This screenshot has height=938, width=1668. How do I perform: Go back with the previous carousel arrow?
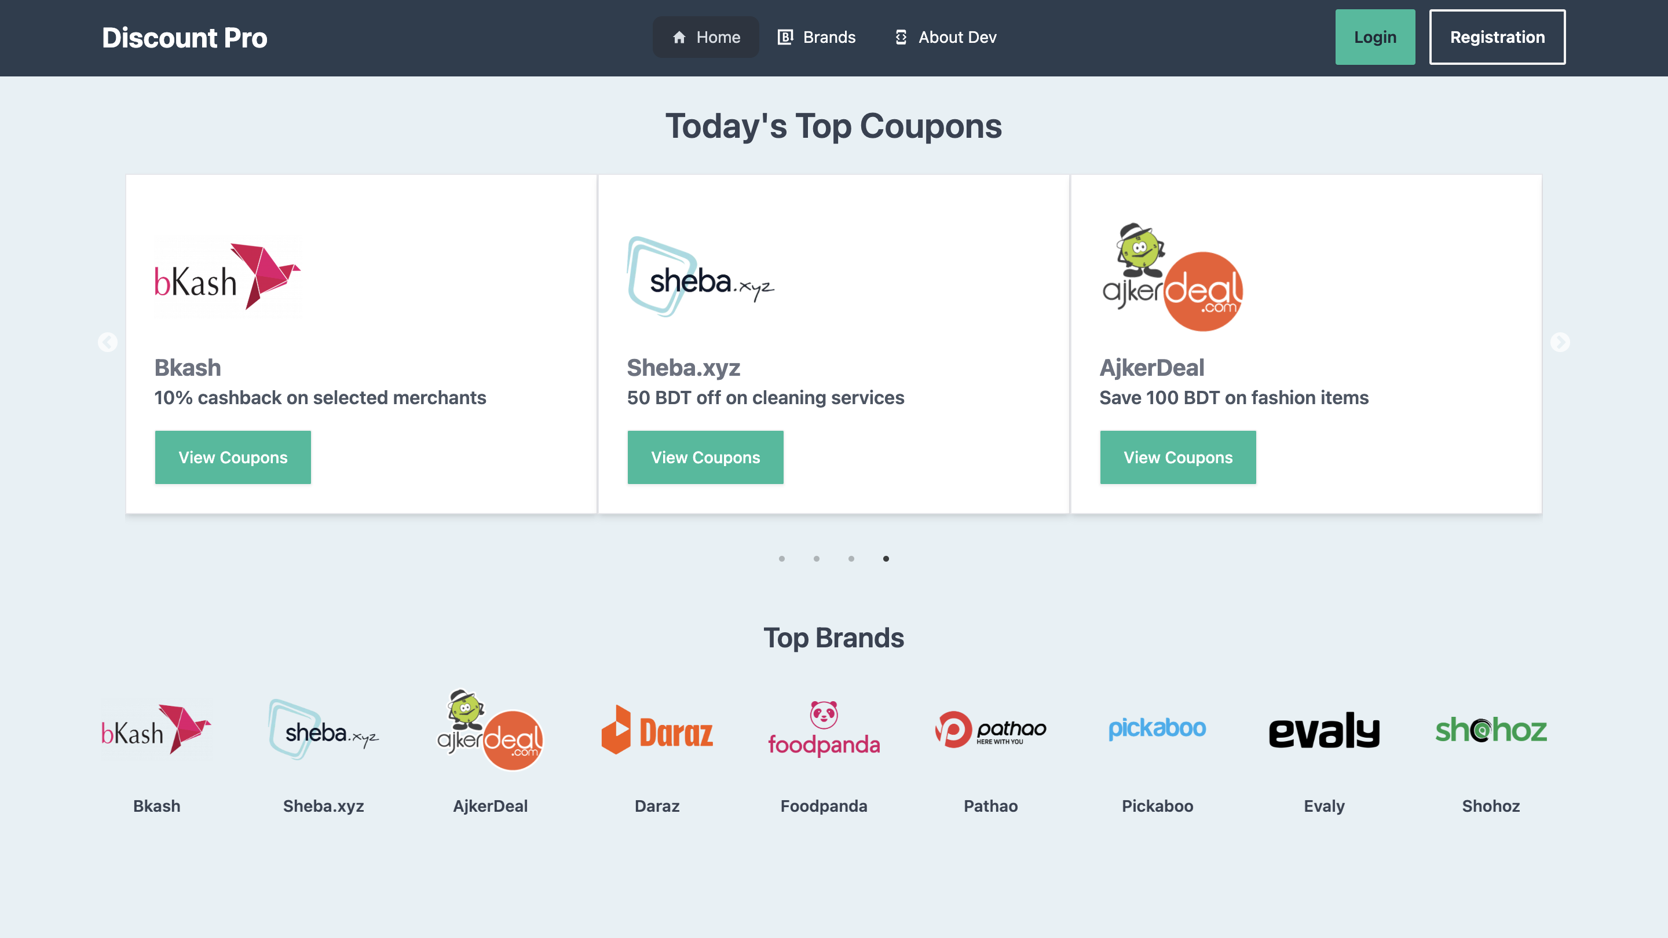tap(108, 342)
